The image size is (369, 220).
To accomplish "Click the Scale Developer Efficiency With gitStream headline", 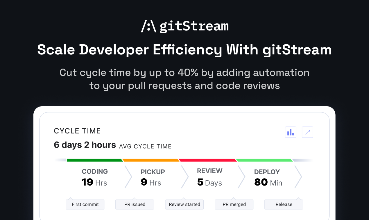I will click(x=184, y=49).
